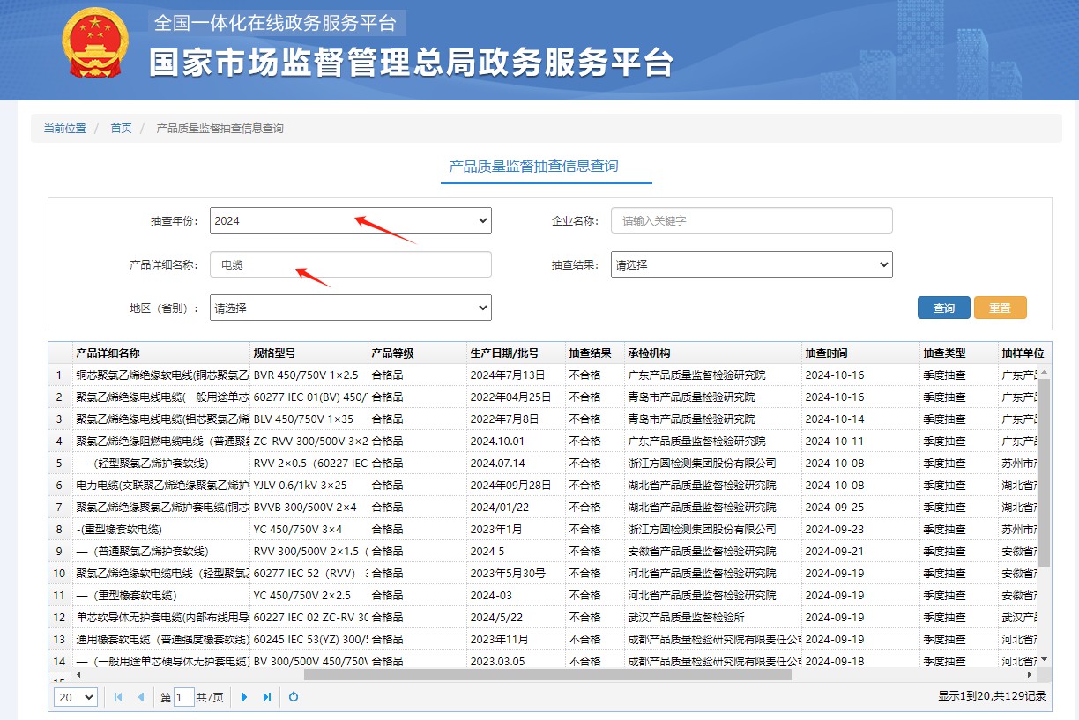Jump to the first page of results

[118, 697]
